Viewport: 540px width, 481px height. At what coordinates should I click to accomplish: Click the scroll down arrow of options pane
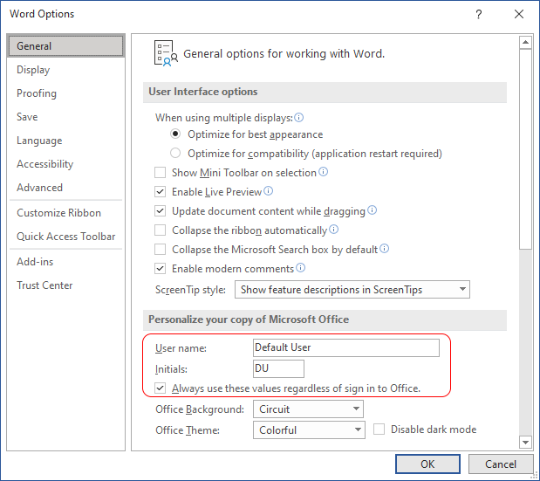525,442
